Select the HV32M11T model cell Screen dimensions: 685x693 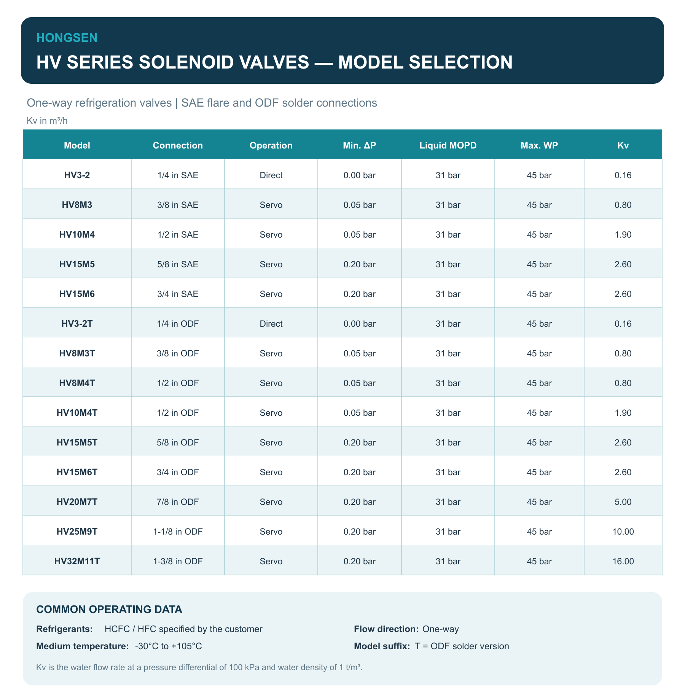77,561
